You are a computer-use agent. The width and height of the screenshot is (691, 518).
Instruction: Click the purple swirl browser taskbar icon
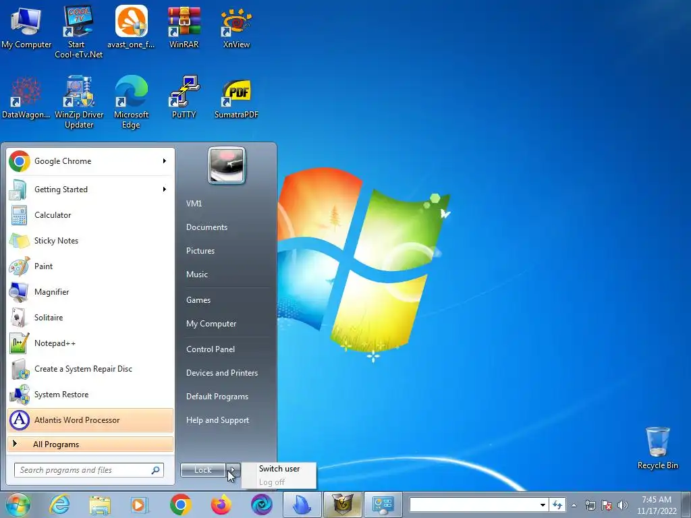pyautogui.click(x=262, y=505)
